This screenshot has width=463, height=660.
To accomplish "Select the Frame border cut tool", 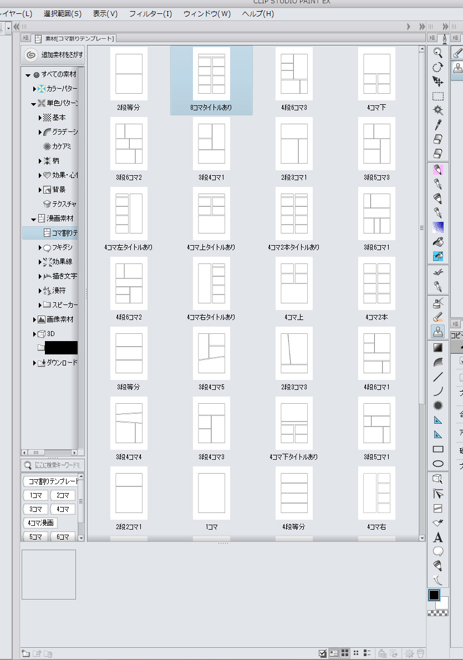I will click(x=437, y=508).
